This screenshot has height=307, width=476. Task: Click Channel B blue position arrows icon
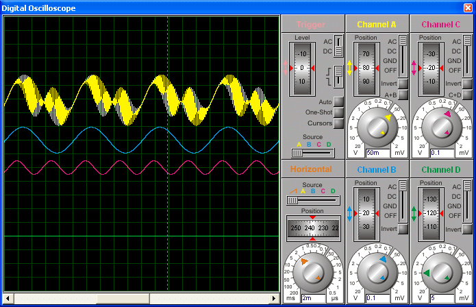click(x=349, y=214)
